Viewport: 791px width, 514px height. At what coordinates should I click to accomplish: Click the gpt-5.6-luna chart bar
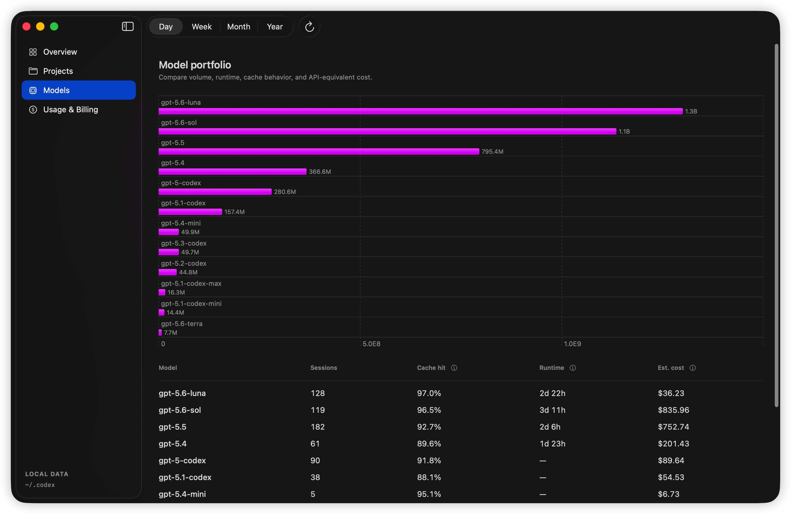(420, 111)
